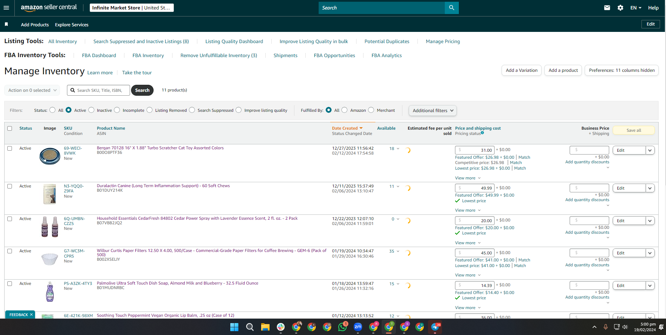Open Remove Unfulfillable Inventory (3)
The image size is (666, 335).
[x=219, y=55]
